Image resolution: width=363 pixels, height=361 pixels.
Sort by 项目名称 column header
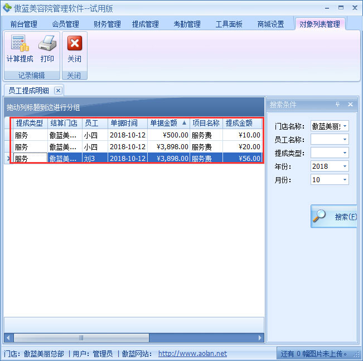[x=206, y=123]
